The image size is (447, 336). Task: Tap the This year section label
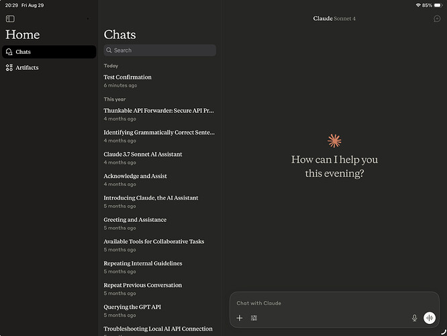(x=115, y=99)
